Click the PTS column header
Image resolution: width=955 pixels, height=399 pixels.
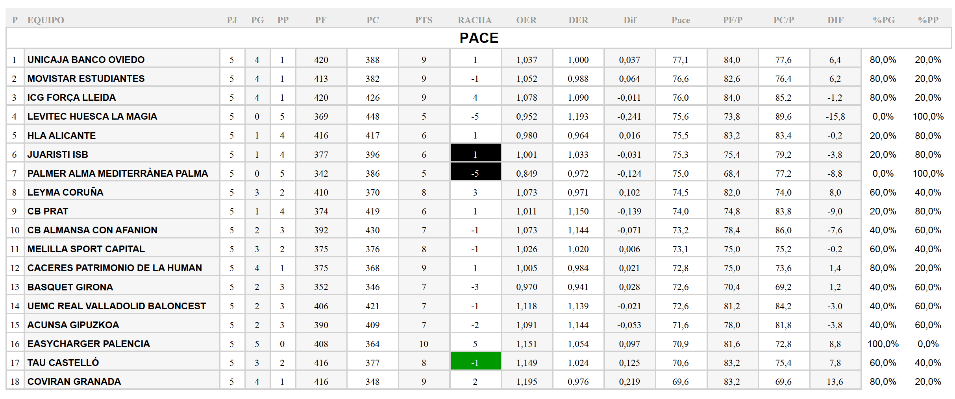coord(424,20)
